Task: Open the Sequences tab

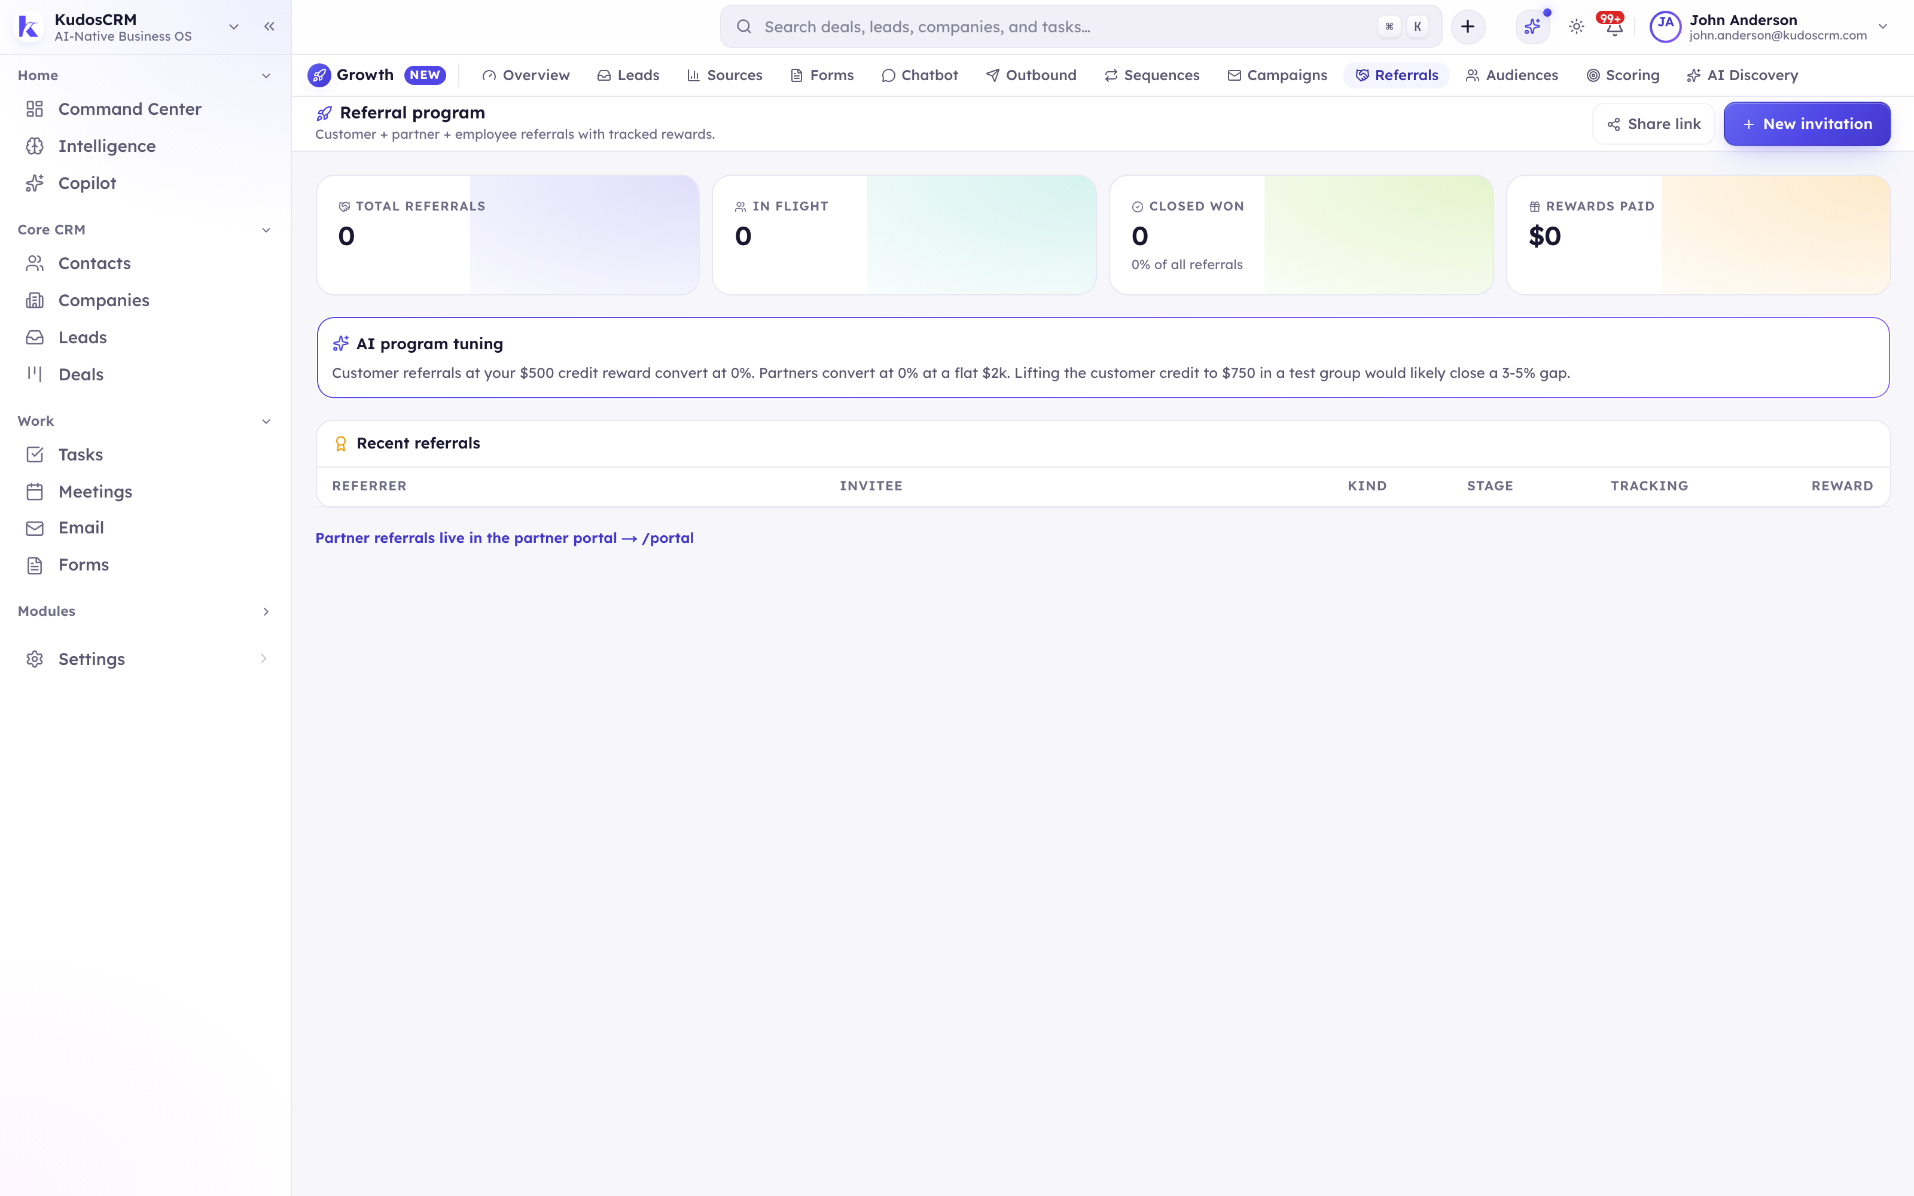Action: 1151,75
